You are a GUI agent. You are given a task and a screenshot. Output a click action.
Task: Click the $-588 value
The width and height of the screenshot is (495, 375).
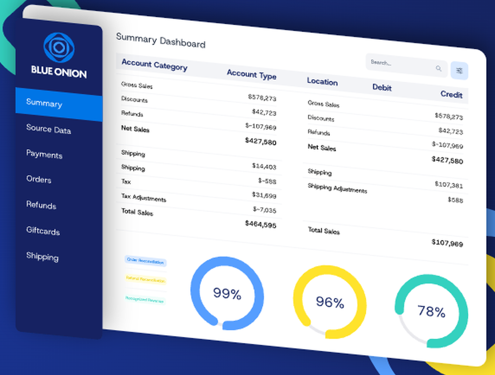(267, 181)
